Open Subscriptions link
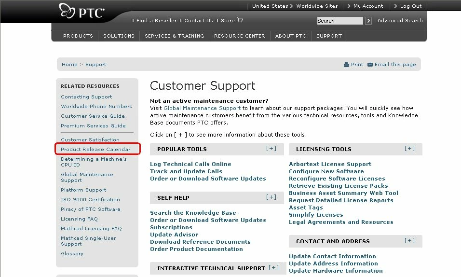Screen dimensions: 461x277 (x=171, y=227)
